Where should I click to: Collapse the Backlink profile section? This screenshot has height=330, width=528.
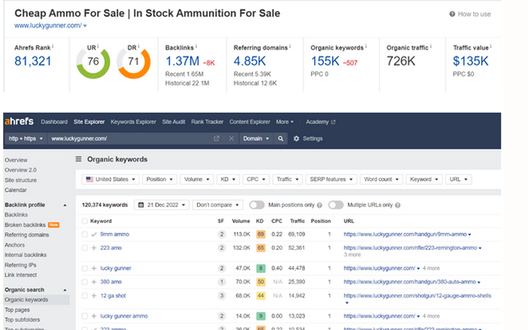65,205
